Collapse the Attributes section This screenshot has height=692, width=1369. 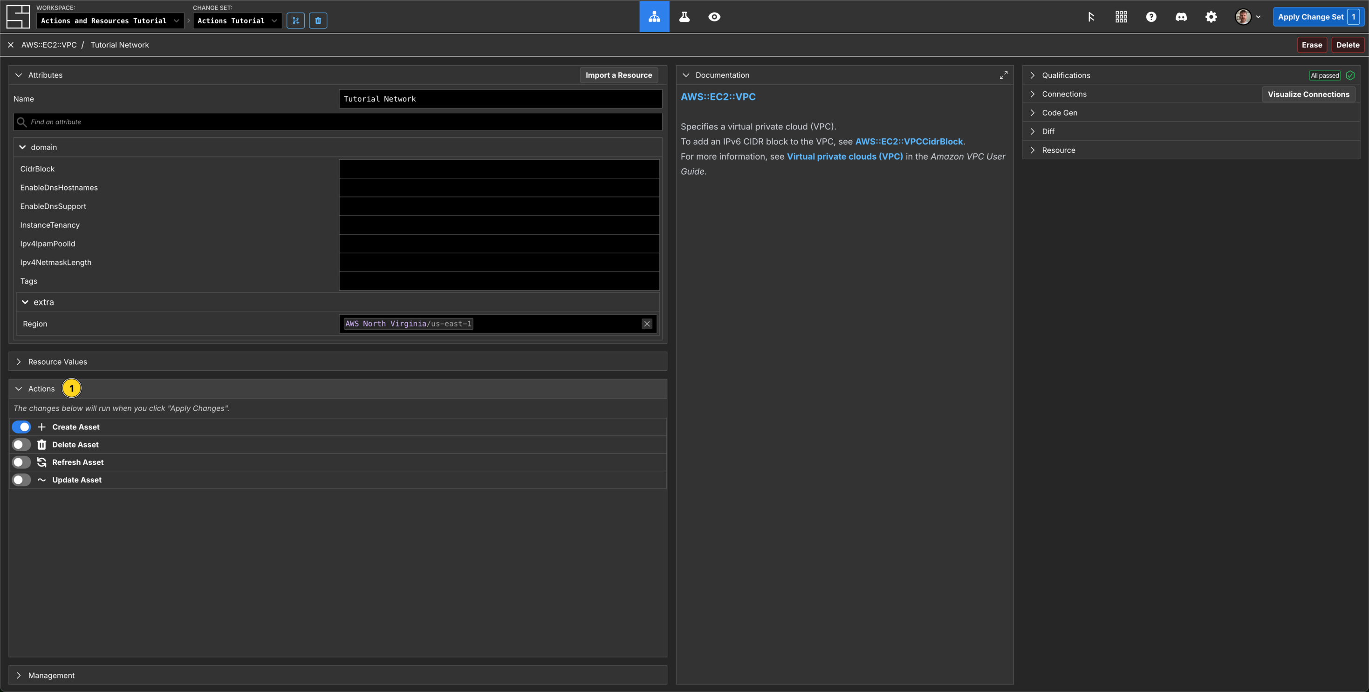tap(19, 75)
